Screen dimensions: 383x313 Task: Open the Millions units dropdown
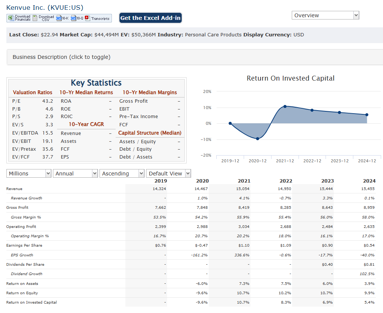point(29,174)
